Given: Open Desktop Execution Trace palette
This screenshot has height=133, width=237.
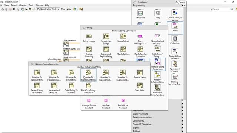Looking at the screenshot, I should pyautogui.click(x=175, y=79).
